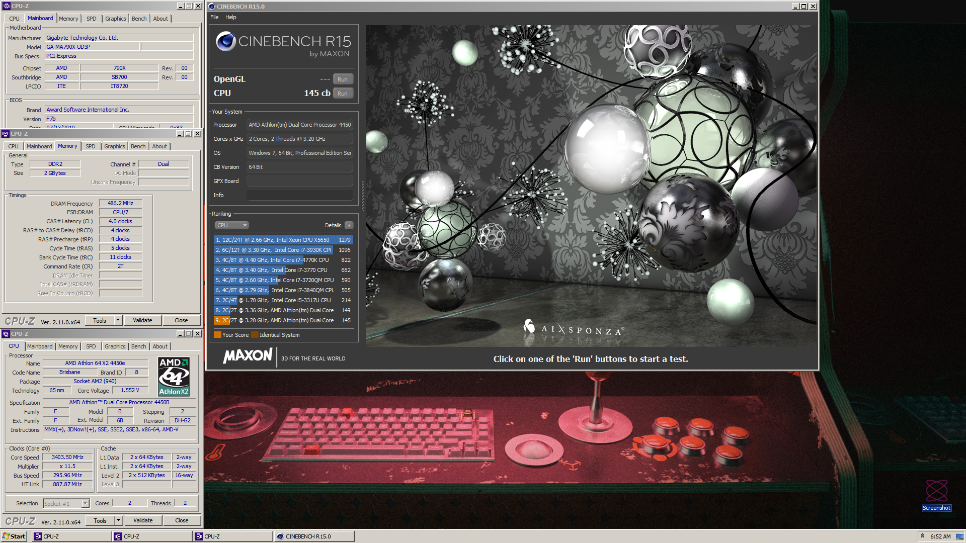Click the AIXSPONZA logo on render image

[574, 328]
